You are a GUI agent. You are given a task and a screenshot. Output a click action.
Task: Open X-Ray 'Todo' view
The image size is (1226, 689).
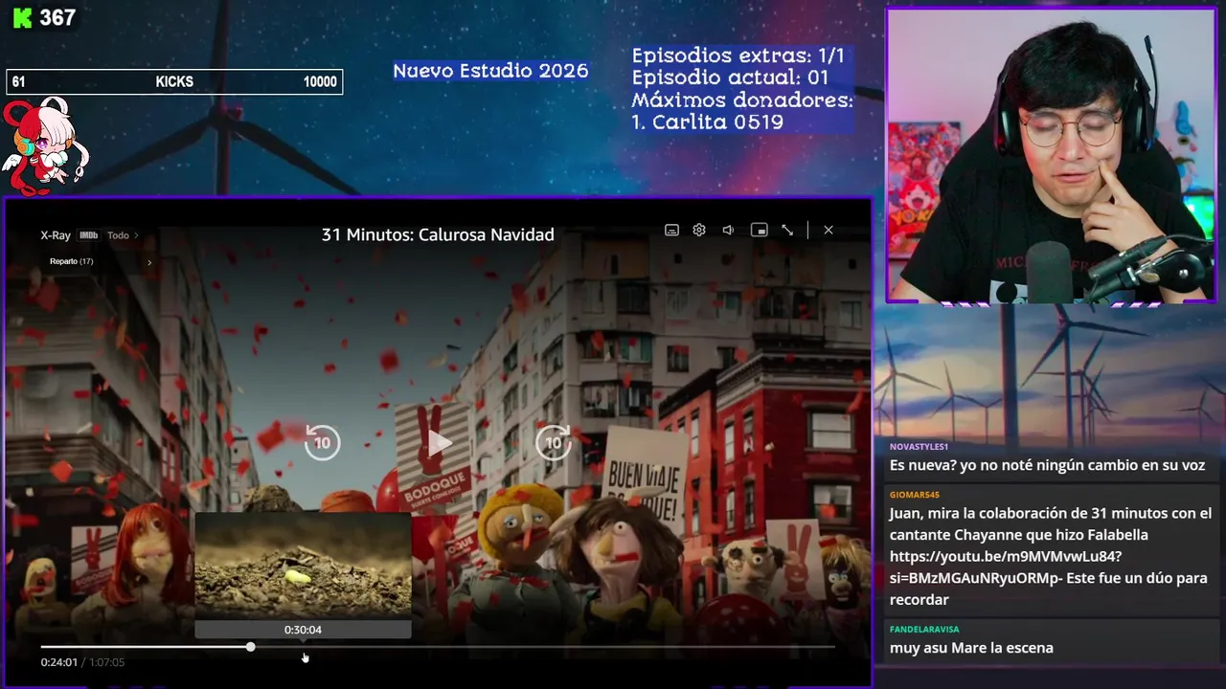pos(123,235)
